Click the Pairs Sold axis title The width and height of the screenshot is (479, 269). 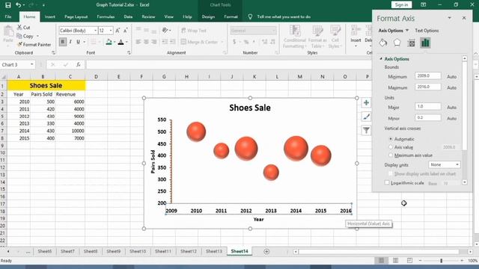click(153, 161)
